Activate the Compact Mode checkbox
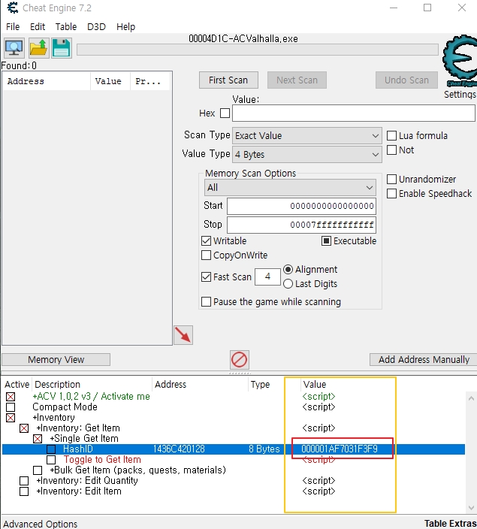477x529 pixels. (x=11, y=407)
